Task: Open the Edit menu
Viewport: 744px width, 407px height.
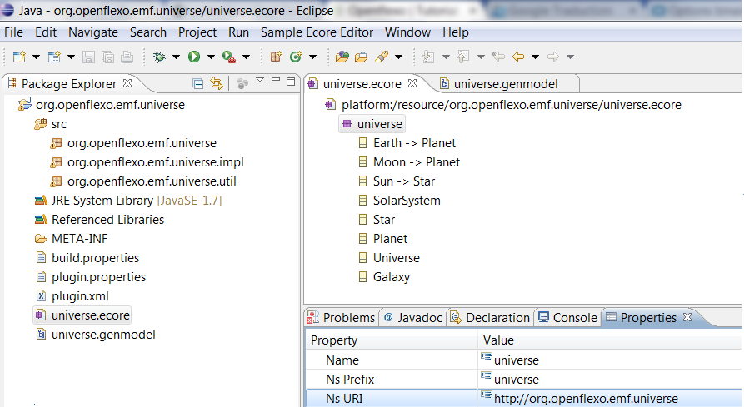Action: tap(46, 32)
